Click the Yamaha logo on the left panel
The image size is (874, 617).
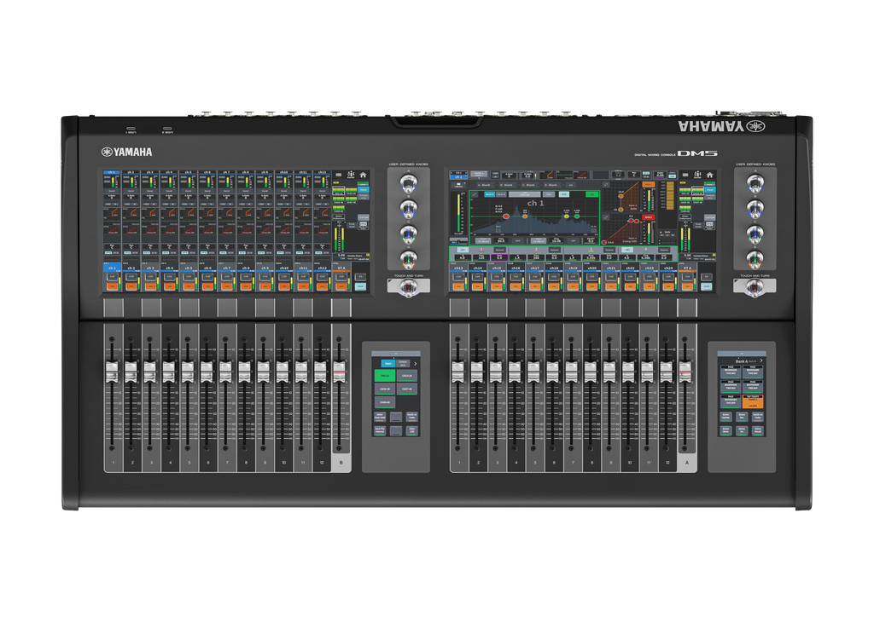click(126, 152)
